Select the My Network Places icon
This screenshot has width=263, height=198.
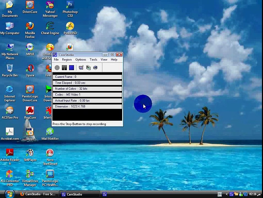click(10, 51)
